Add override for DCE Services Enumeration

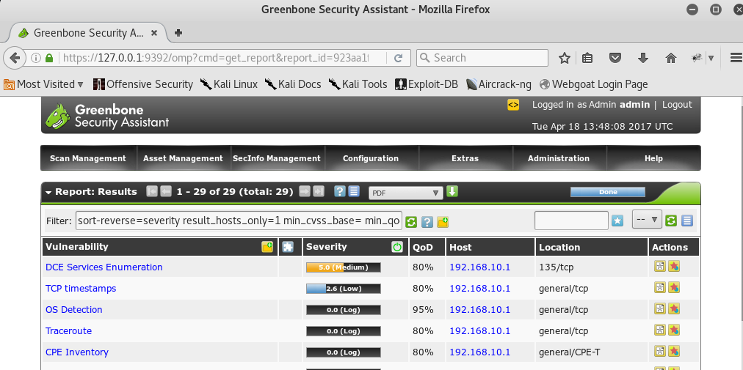pyautogui.click(x=674, y=267)
